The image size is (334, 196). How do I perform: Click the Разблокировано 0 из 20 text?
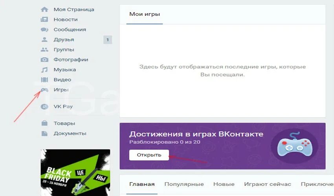pyautogui.click(x=165, y=142)
